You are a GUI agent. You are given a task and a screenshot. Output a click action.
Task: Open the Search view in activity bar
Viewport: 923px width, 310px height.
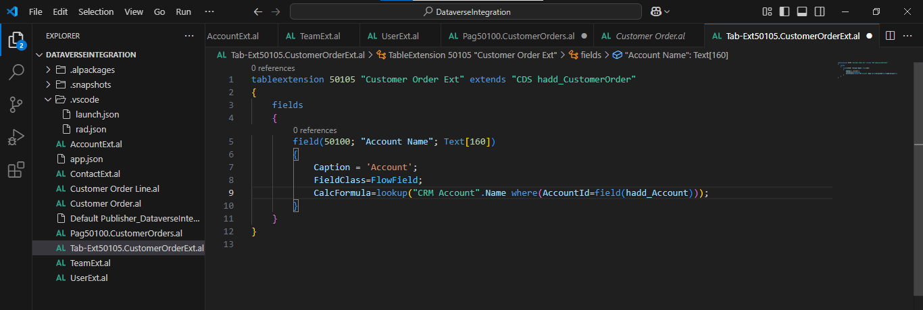[16, 72]
